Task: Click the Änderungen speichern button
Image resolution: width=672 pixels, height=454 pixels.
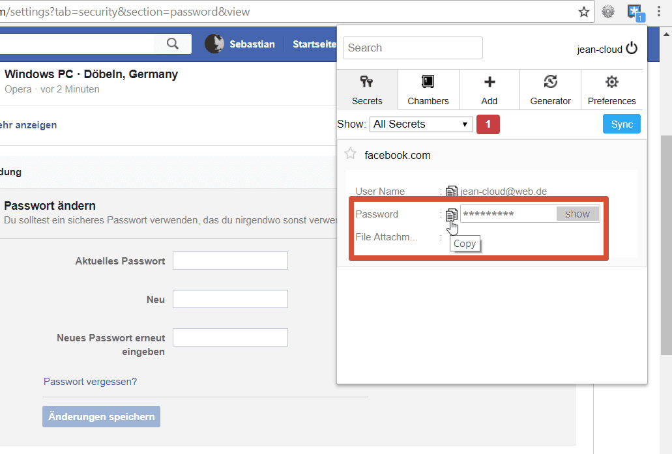Action: pyautogui.click(x=101, y=417)
